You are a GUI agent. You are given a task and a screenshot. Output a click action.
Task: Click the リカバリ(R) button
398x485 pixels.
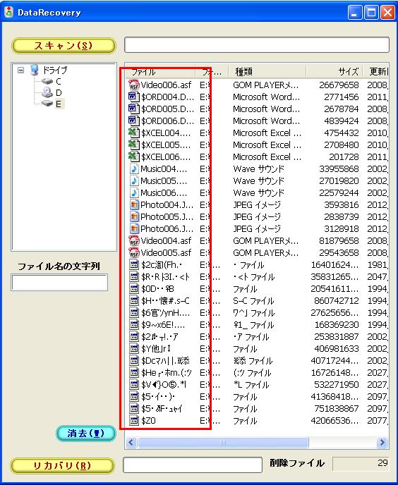pyautogui.click(x=62, y=466)
